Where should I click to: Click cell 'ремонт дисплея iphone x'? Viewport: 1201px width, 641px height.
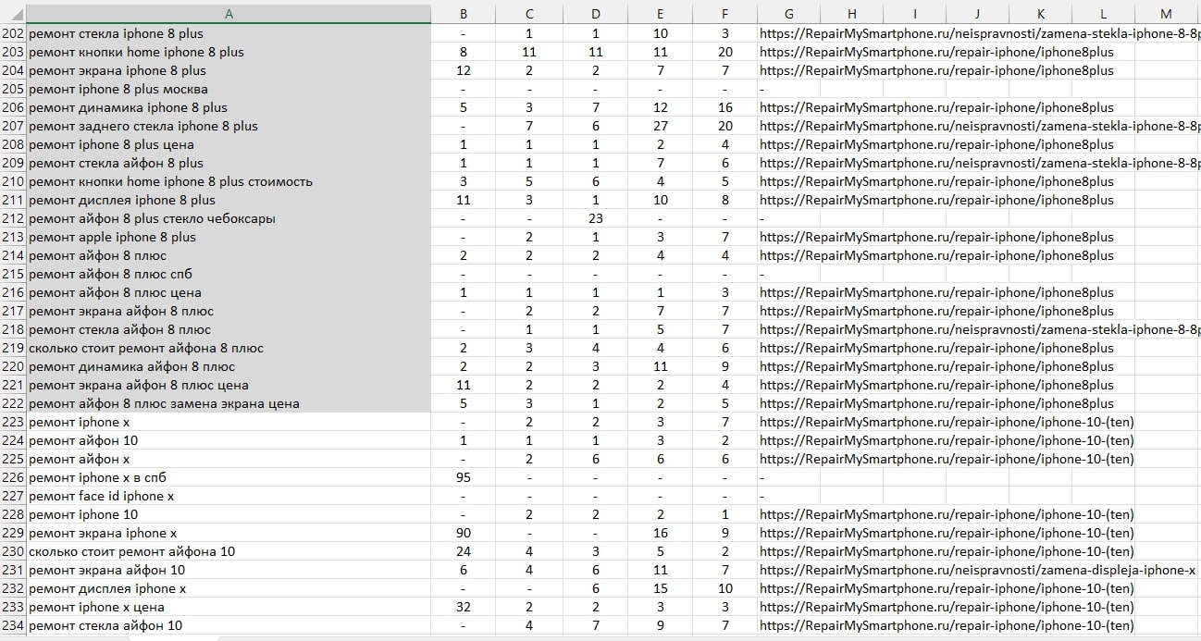229,588
